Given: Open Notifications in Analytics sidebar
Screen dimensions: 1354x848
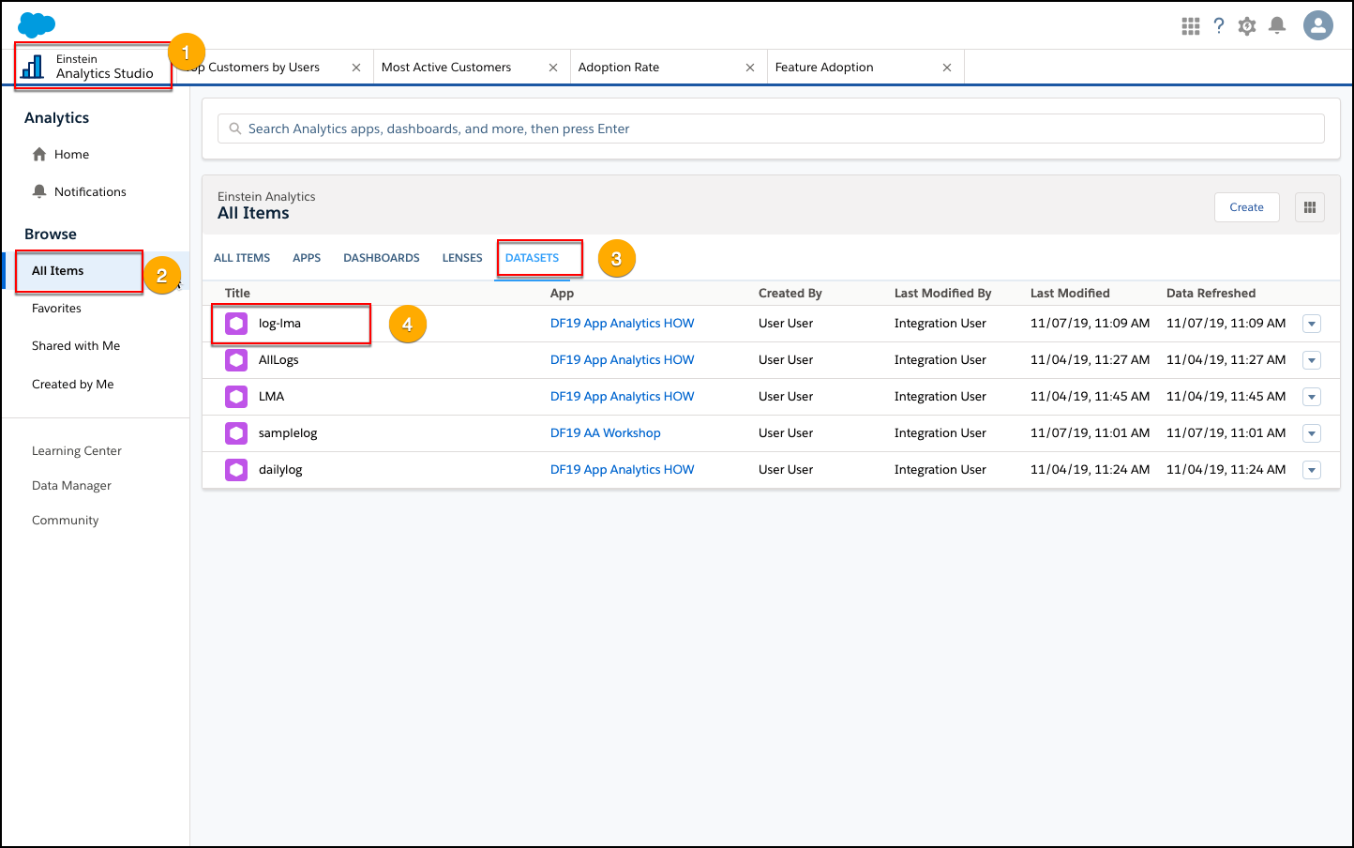Looking at the screenshot, I should 90,192.
